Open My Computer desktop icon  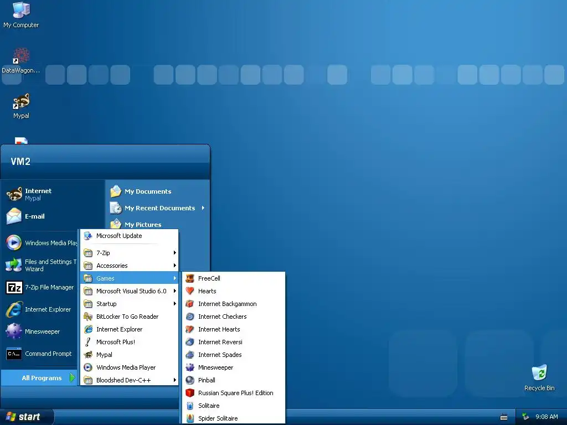click(x=21, y=14)
